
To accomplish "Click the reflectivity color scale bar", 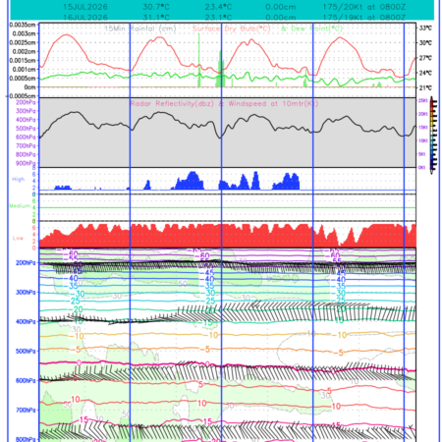I will [433, 135].
